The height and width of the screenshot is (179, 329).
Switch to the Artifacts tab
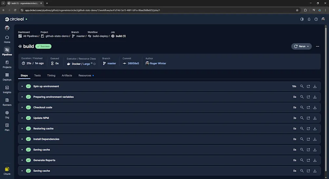pos(67,76)
